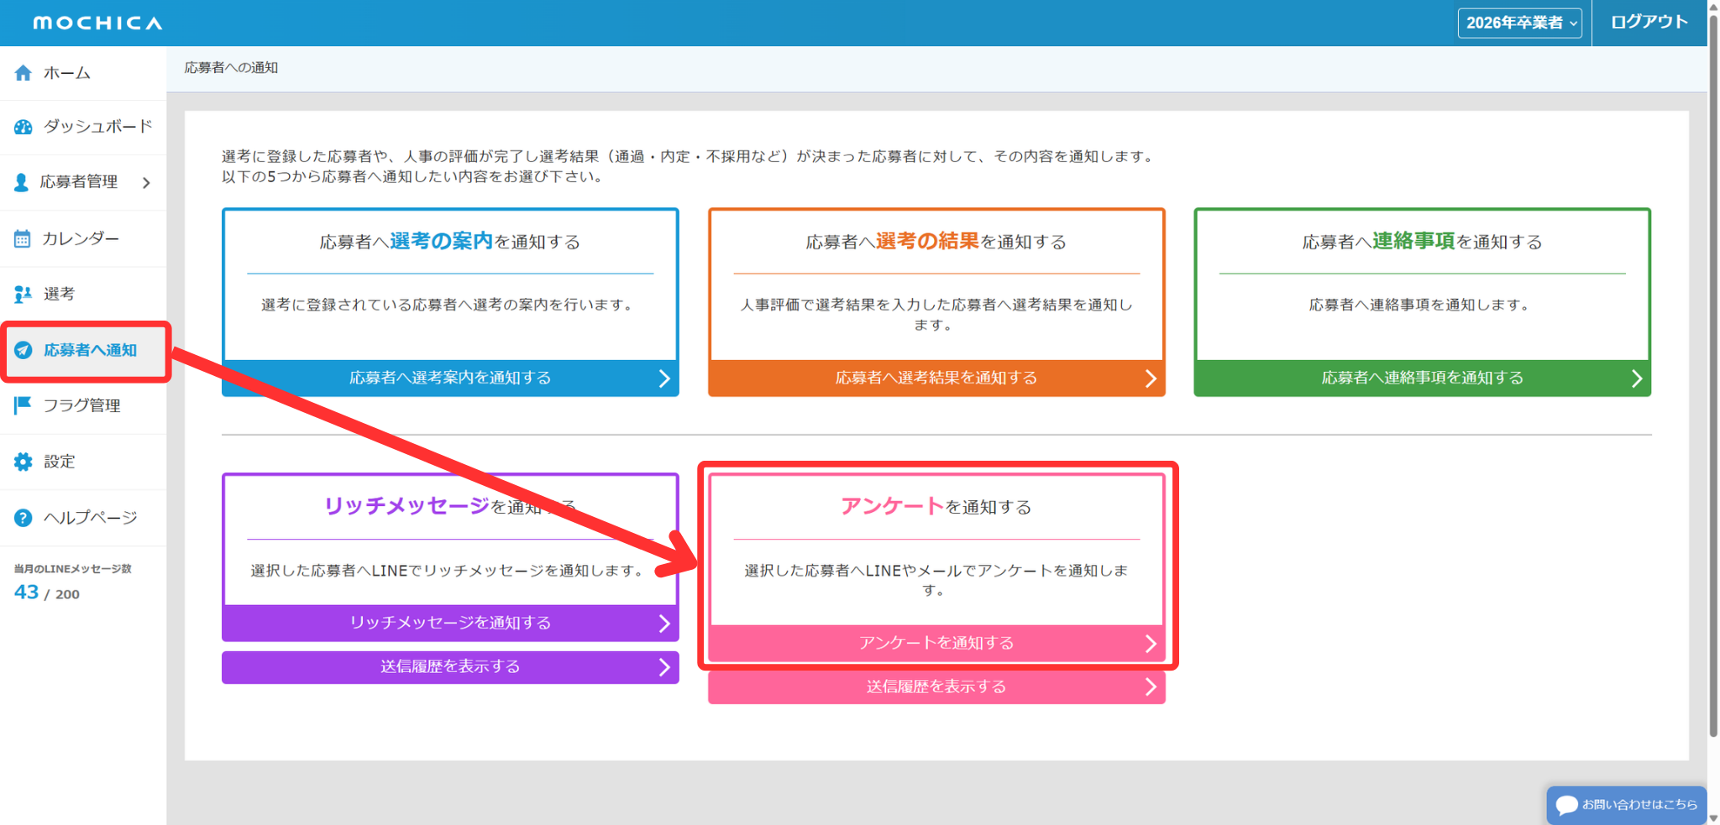Open the 2026年卒業者 year dropdown
This screenshot has height=825, width=1720.
click(1518, 23)
